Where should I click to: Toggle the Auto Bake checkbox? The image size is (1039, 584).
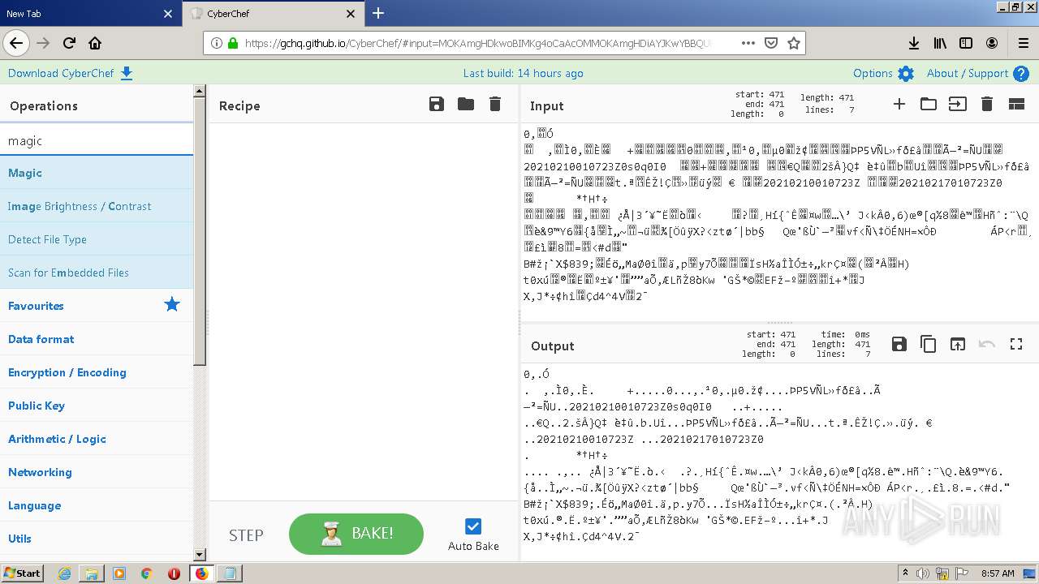(473, 526)
